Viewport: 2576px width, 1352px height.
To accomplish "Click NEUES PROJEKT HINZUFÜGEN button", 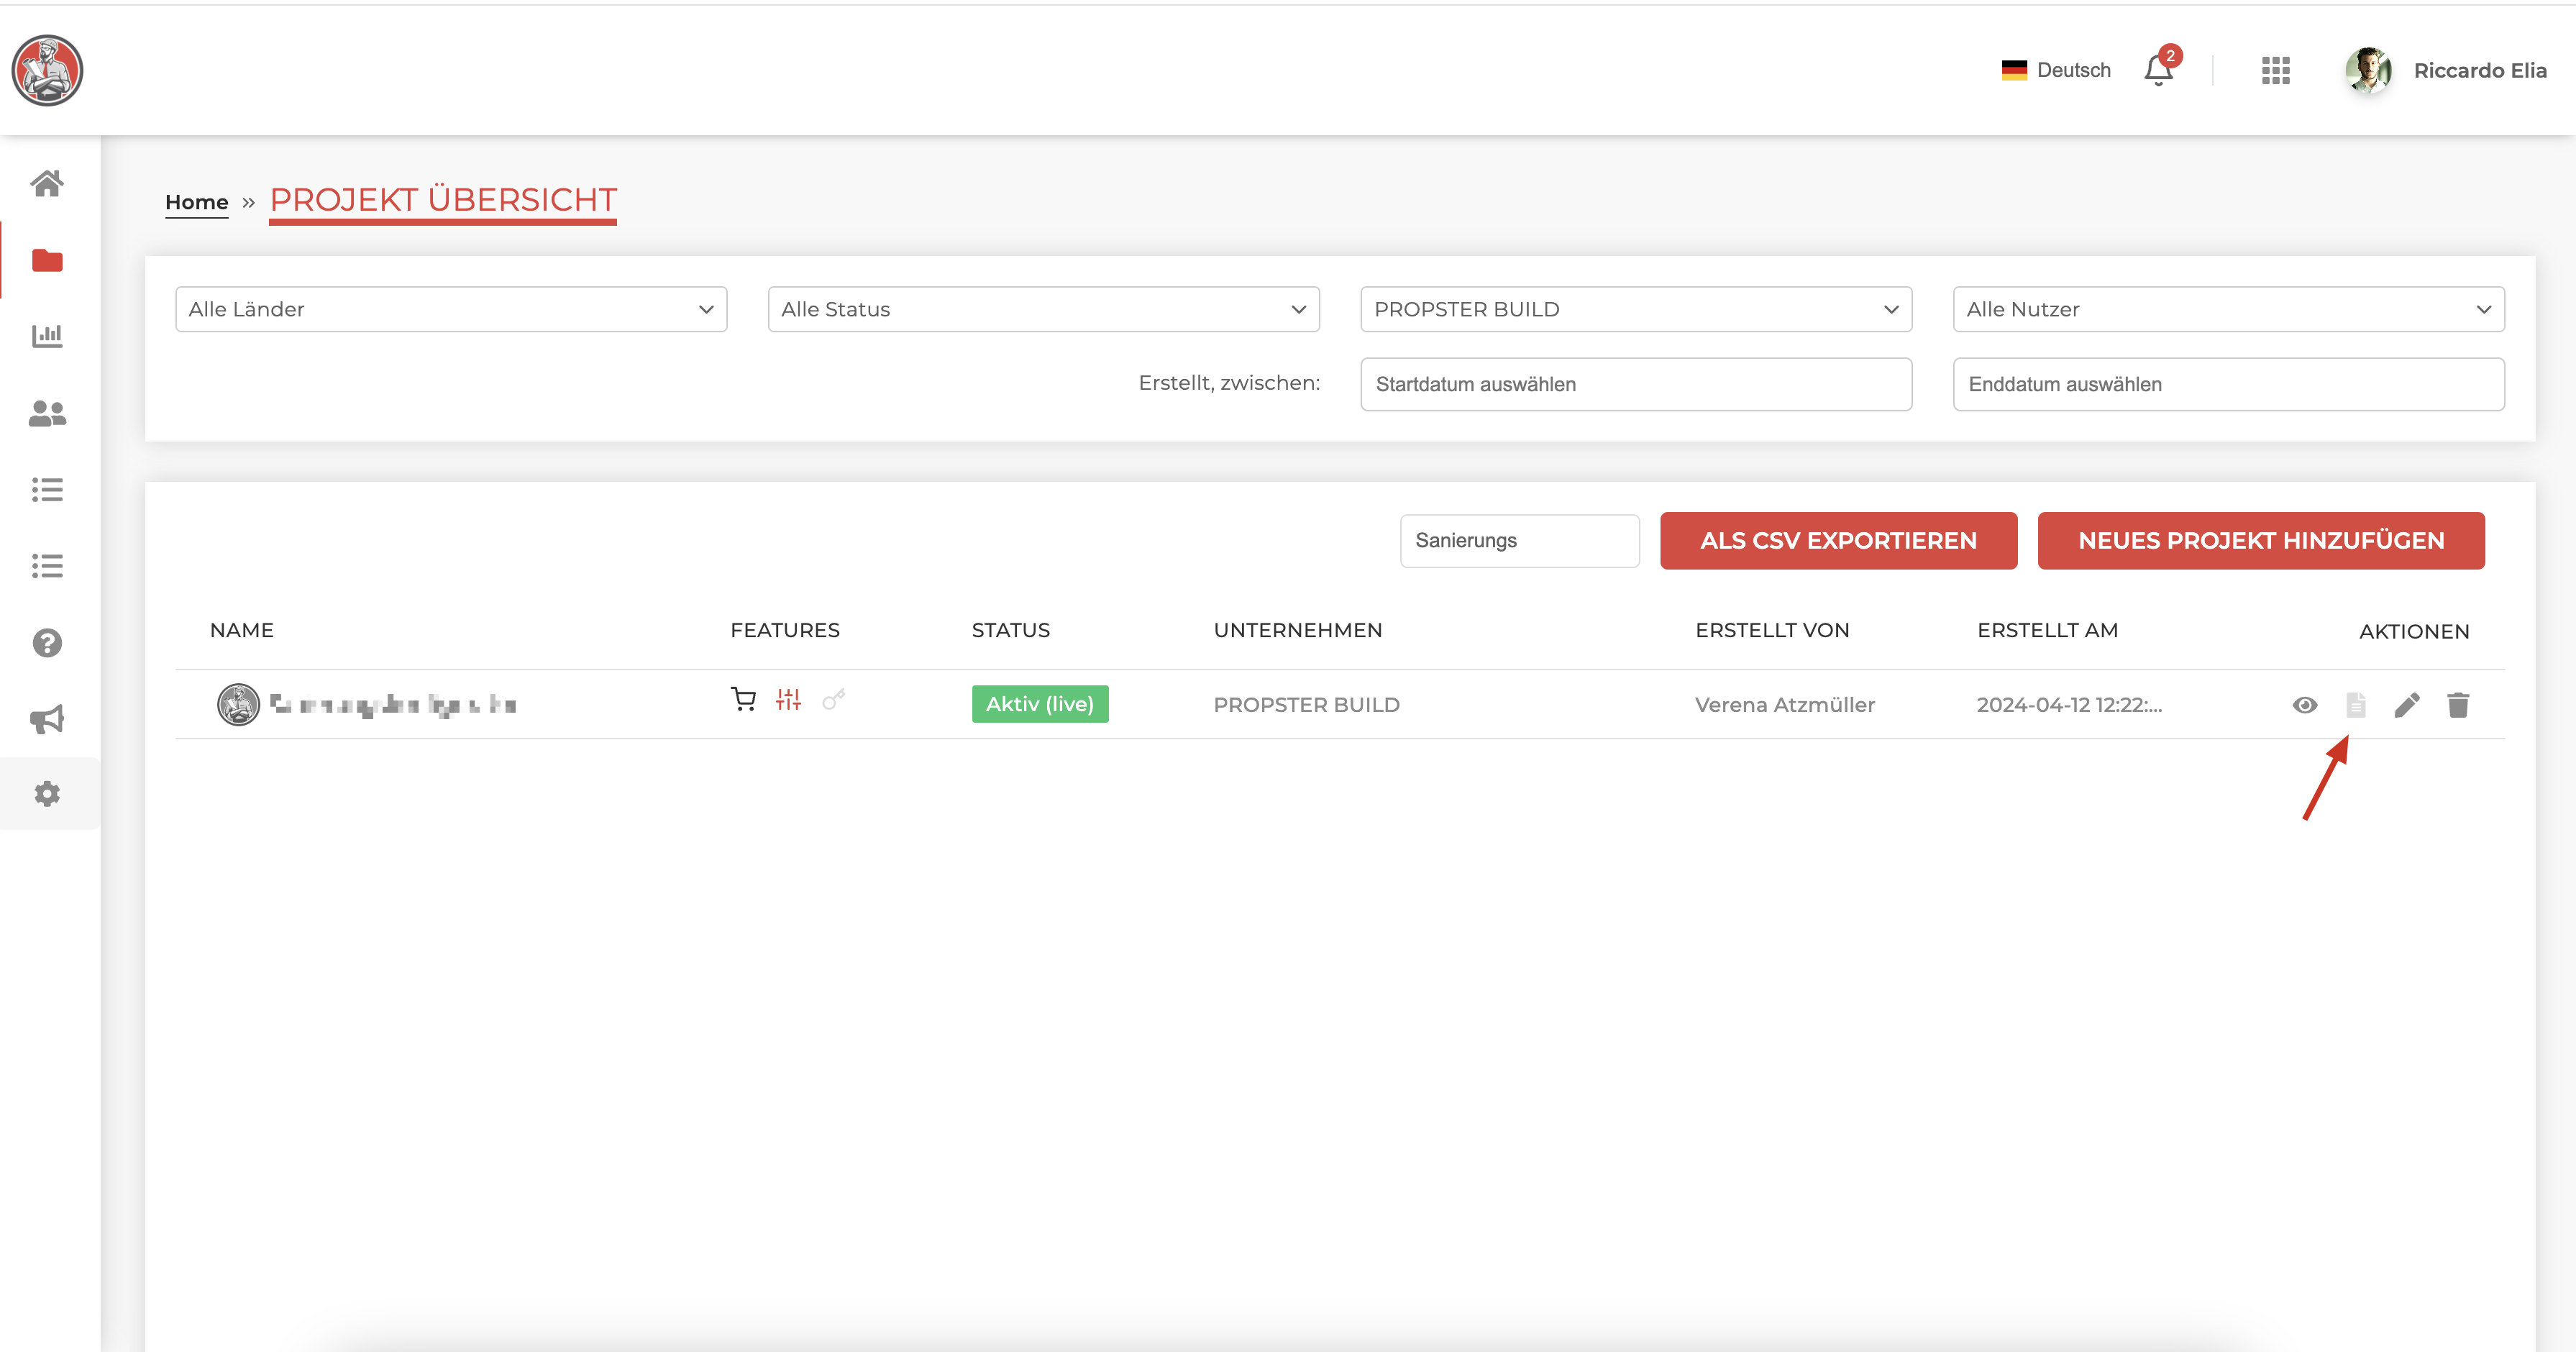I will tap(2260, 541).
